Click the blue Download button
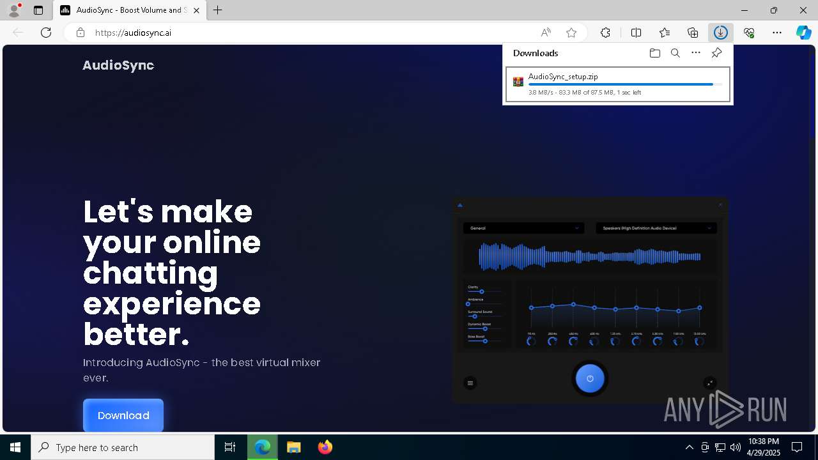The width and height of the screenshot is (818, 460). [x=123, y=415]
